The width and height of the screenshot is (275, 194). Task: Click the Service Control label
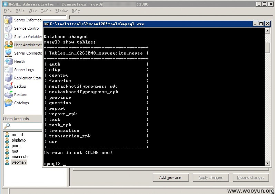[x=27, y=28]
